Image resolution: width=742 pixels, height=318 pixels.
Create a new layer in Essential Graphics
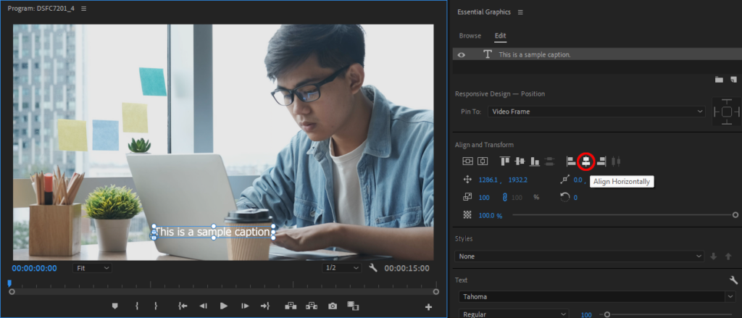pos(733,79)
